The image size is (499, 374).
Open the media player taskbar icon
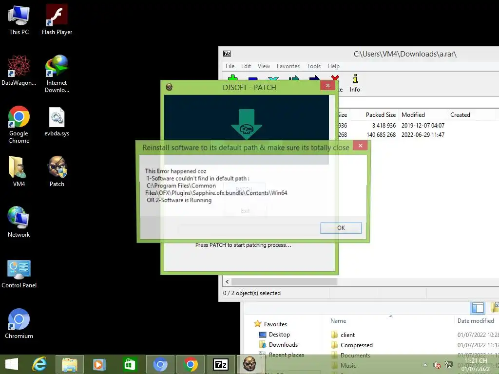pos(99,364)
